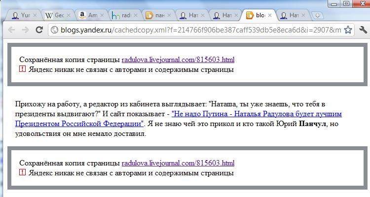Go back with the browser back arrow
This screenshot has width=370, height=197.
11,30
